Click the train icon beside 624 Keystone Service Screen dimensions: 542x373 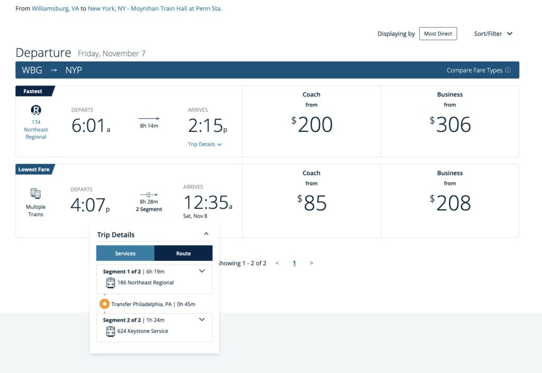click(111, 331)
